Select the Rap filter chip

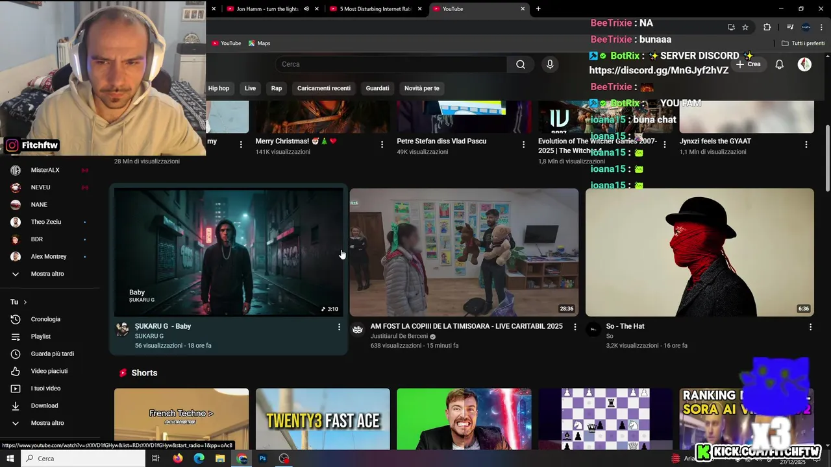(277, 88)
